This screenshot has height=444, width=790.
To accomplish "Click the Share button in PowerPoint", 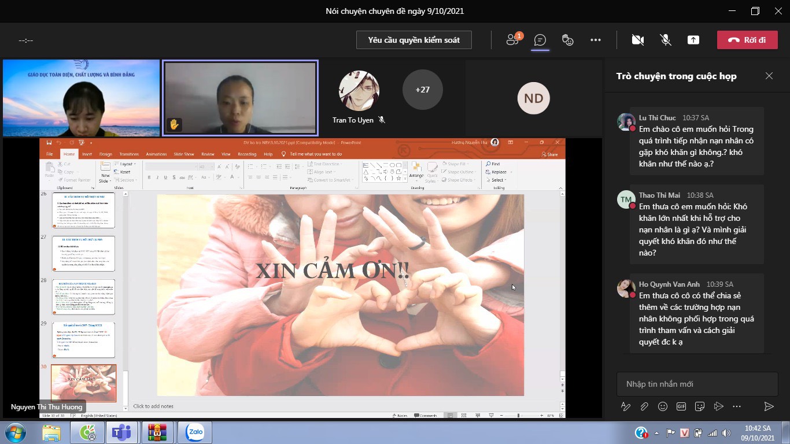I will [x=550, y=154].
